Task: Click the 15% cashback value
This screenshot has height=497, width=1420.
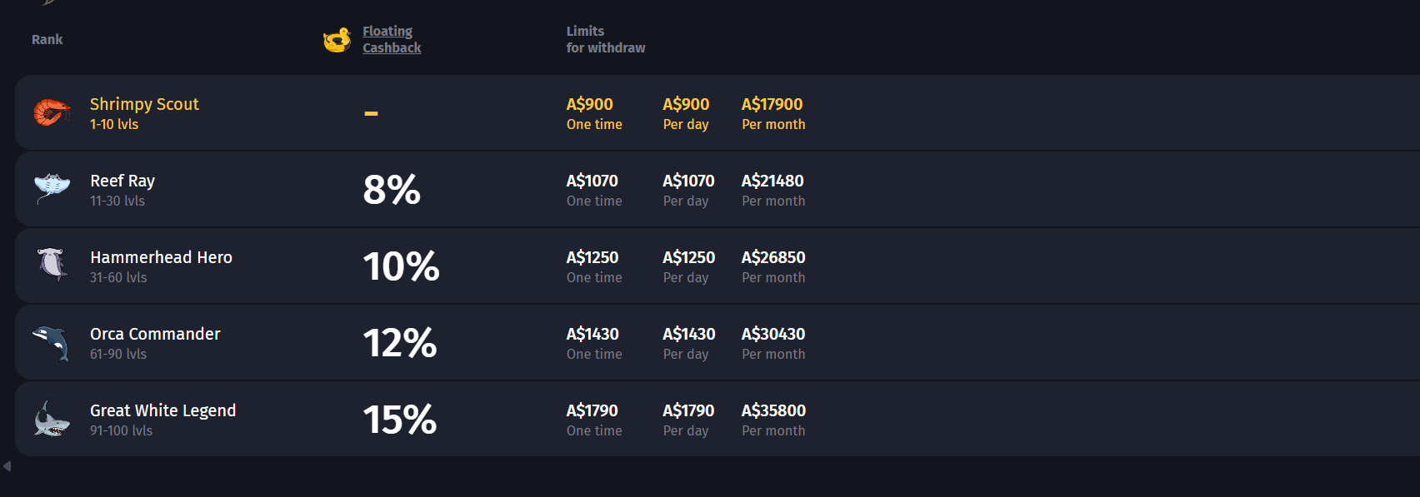Action: (x=400, y=420)
